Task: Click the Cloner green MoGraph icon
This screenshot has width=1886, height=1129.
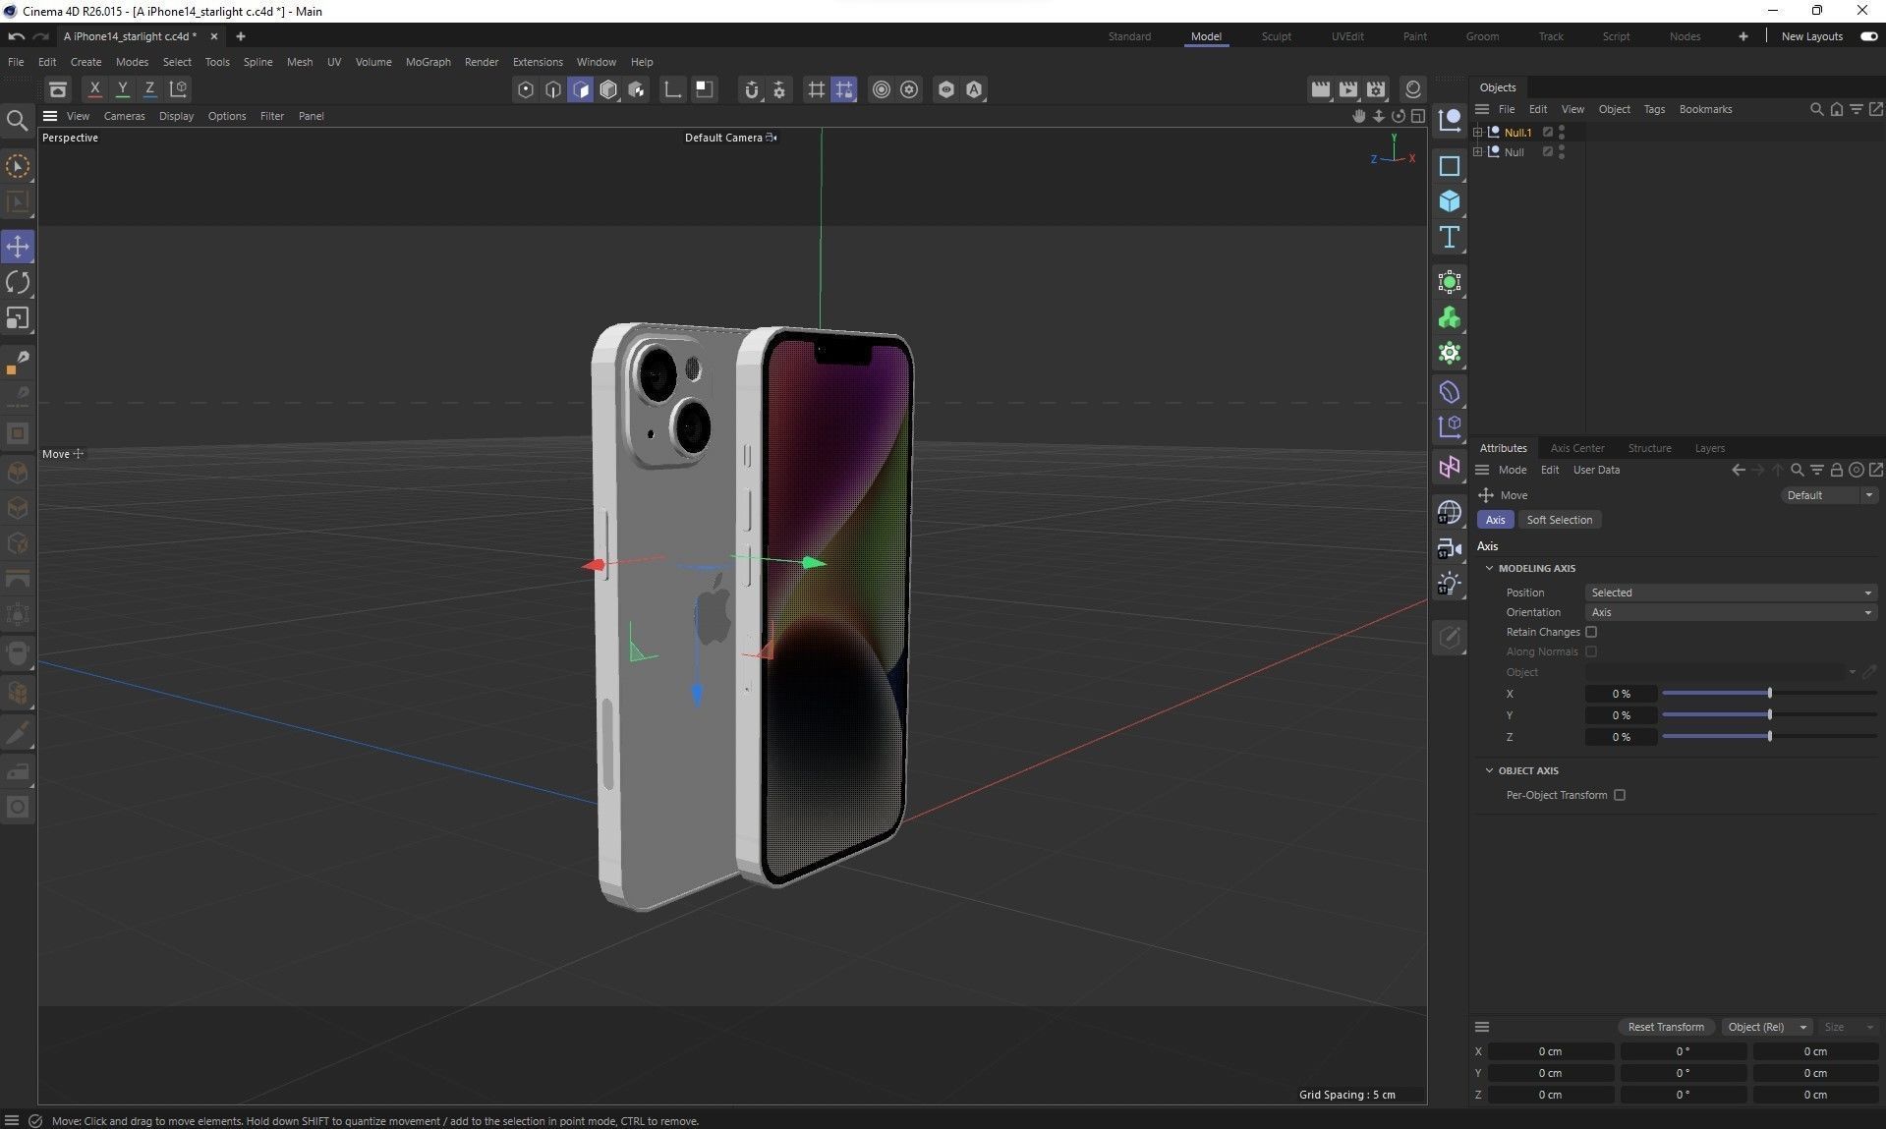Action: pos(1450,318)
